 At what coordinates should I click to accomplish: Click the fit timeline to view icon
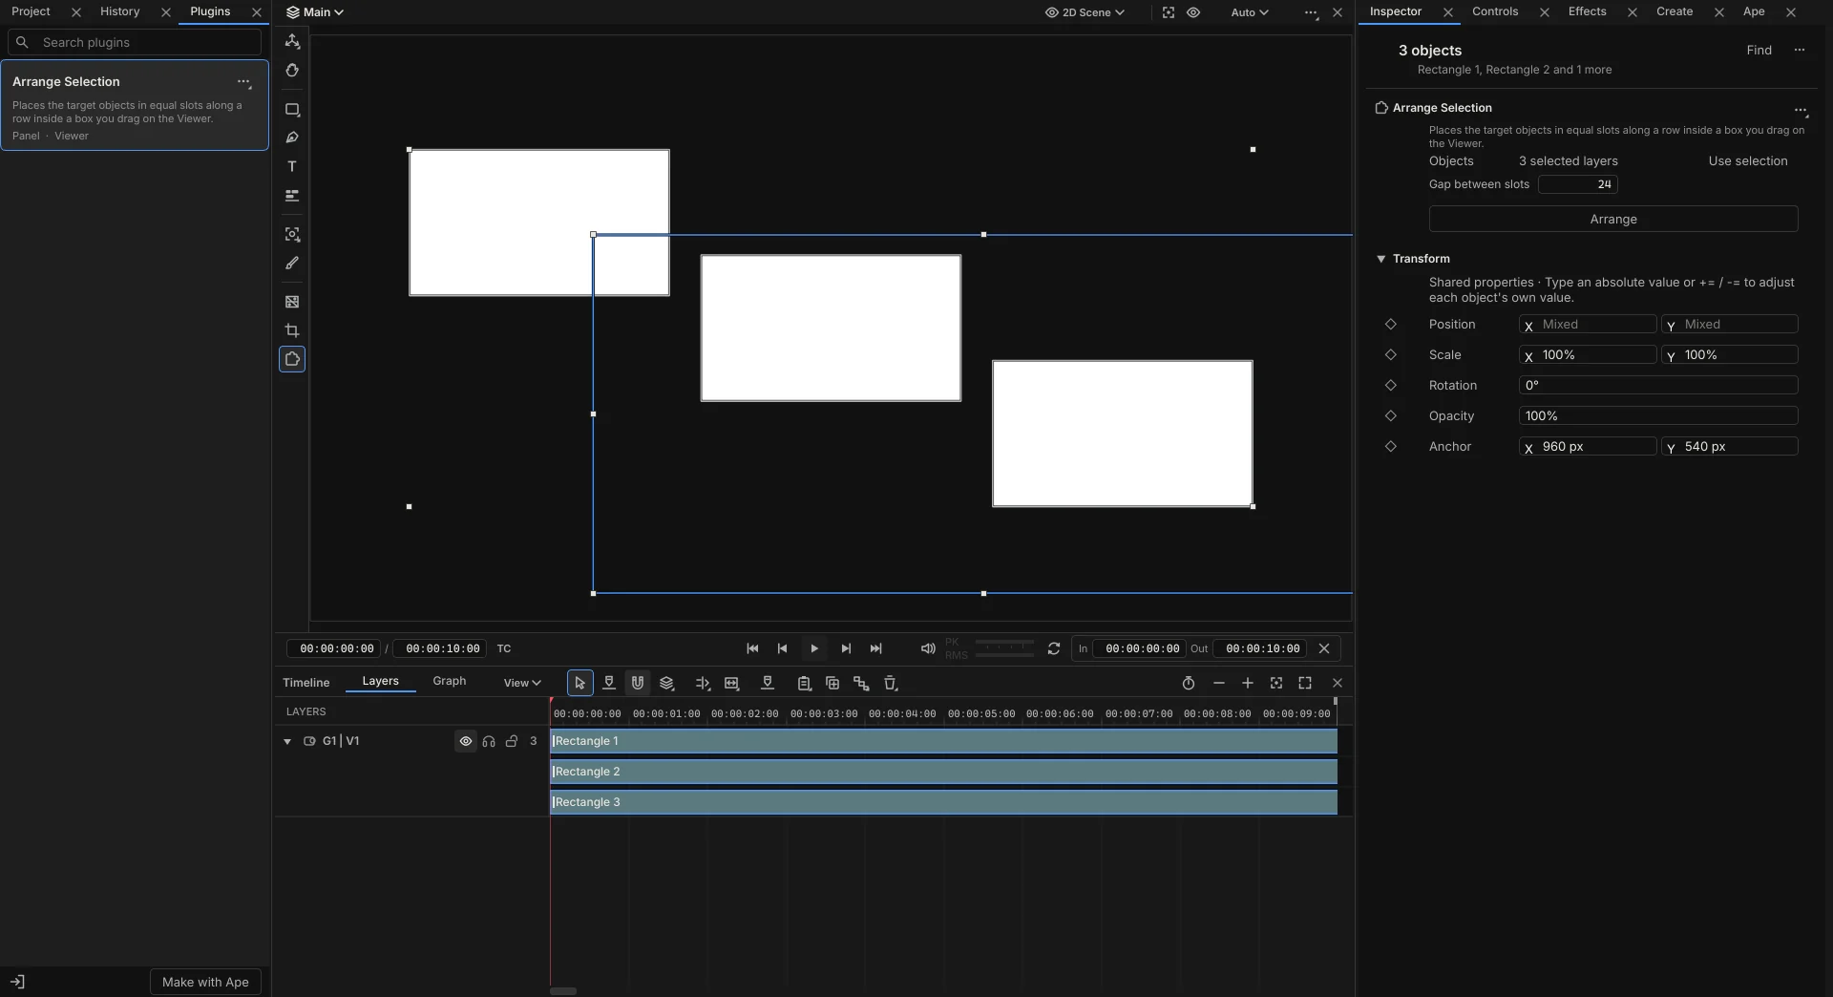click(x=1276, y=683)
